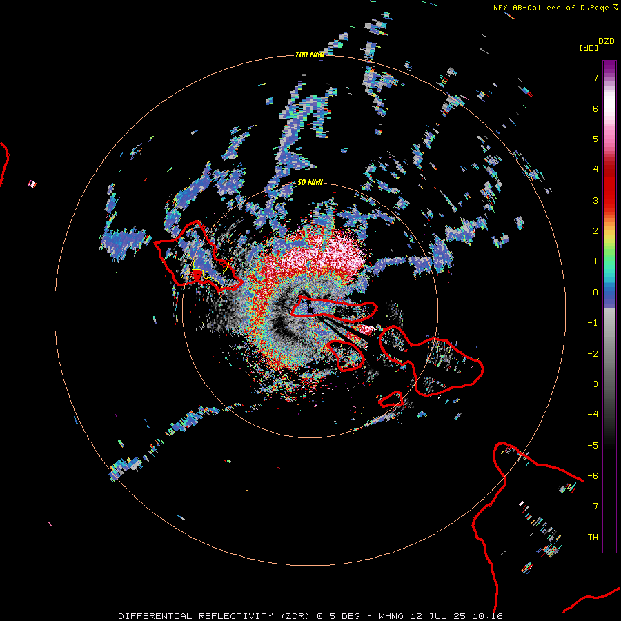This screenshot has height=621, width=621.
Task: Click the 1 dB scale value
Action: click(x=595, y=261)
